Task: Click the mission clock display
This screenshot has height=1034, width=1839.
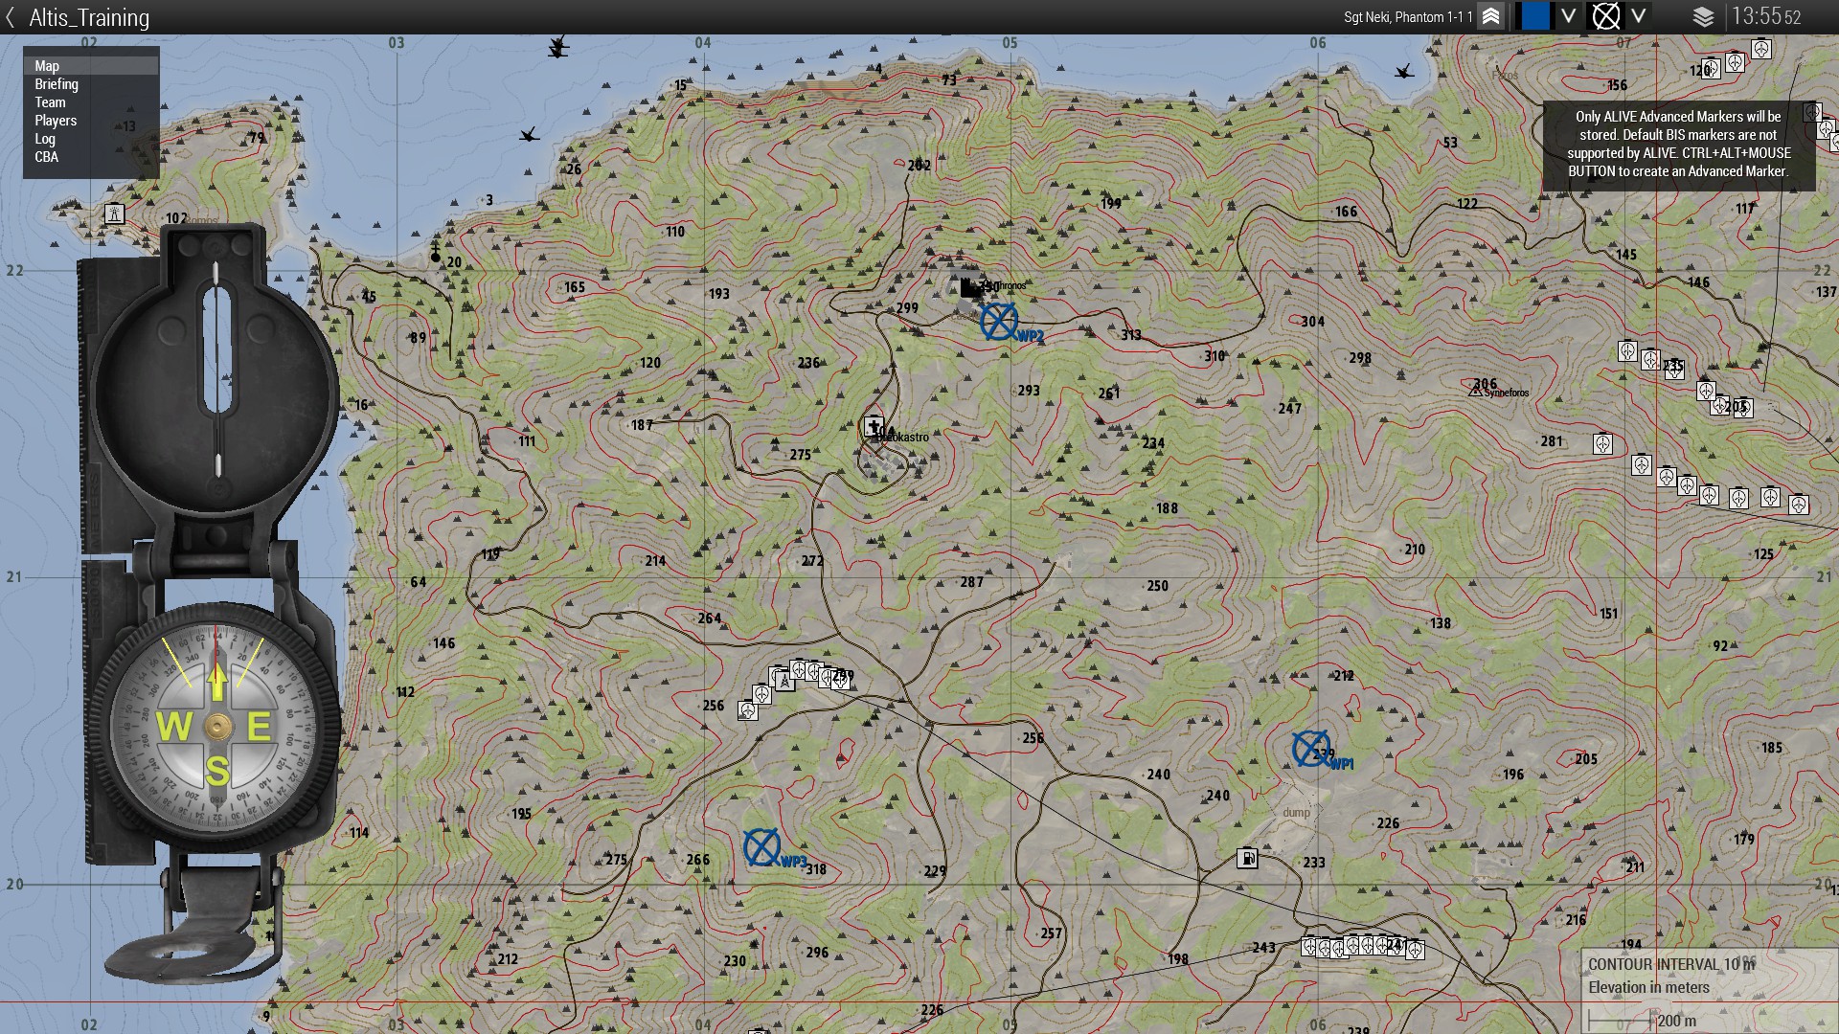Action: tap(1765, 17)
